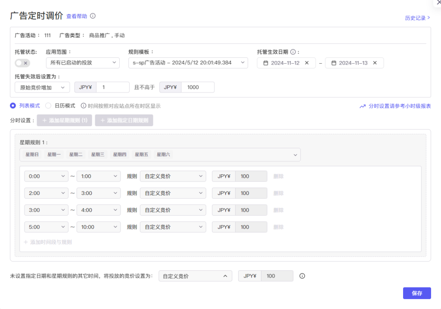Open 规则模板 dropdown s-sp广告活动

pyautogui.click(x=188, y=63)
